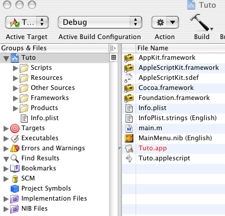Select the Other Sources folder icon

(x=24, y=88)
